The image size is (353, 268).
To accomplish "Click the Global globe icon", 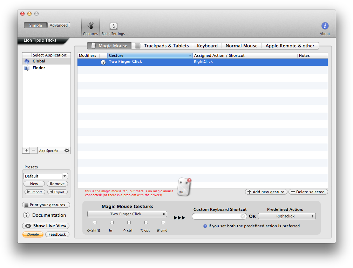I will click(27, 61).
